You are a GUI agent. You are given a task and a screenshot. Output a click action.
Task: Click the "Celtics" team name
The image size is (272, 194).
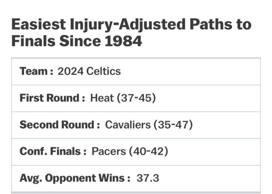(x=103, y=71)
